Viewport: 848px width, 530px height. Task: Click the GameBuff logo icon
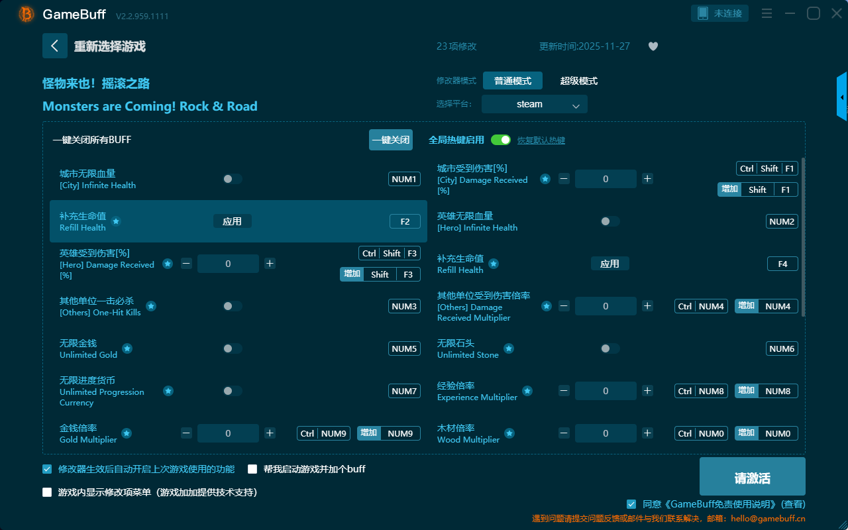26,14
